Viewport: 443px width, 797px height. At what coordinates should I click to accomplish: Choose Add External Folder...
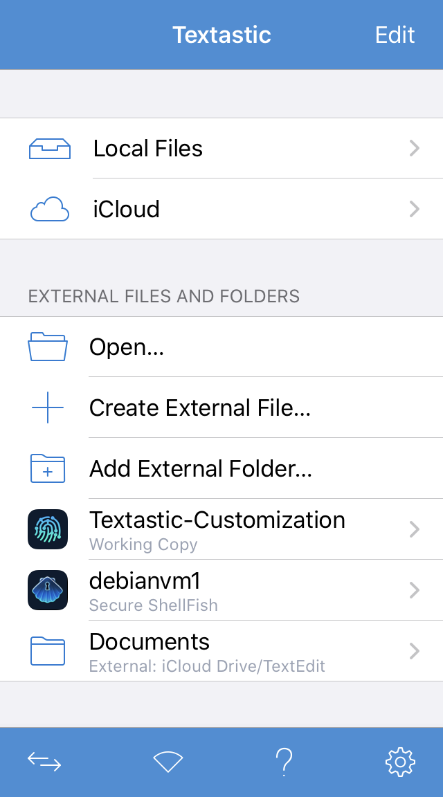pyautogui.click(x=221, y=468)
